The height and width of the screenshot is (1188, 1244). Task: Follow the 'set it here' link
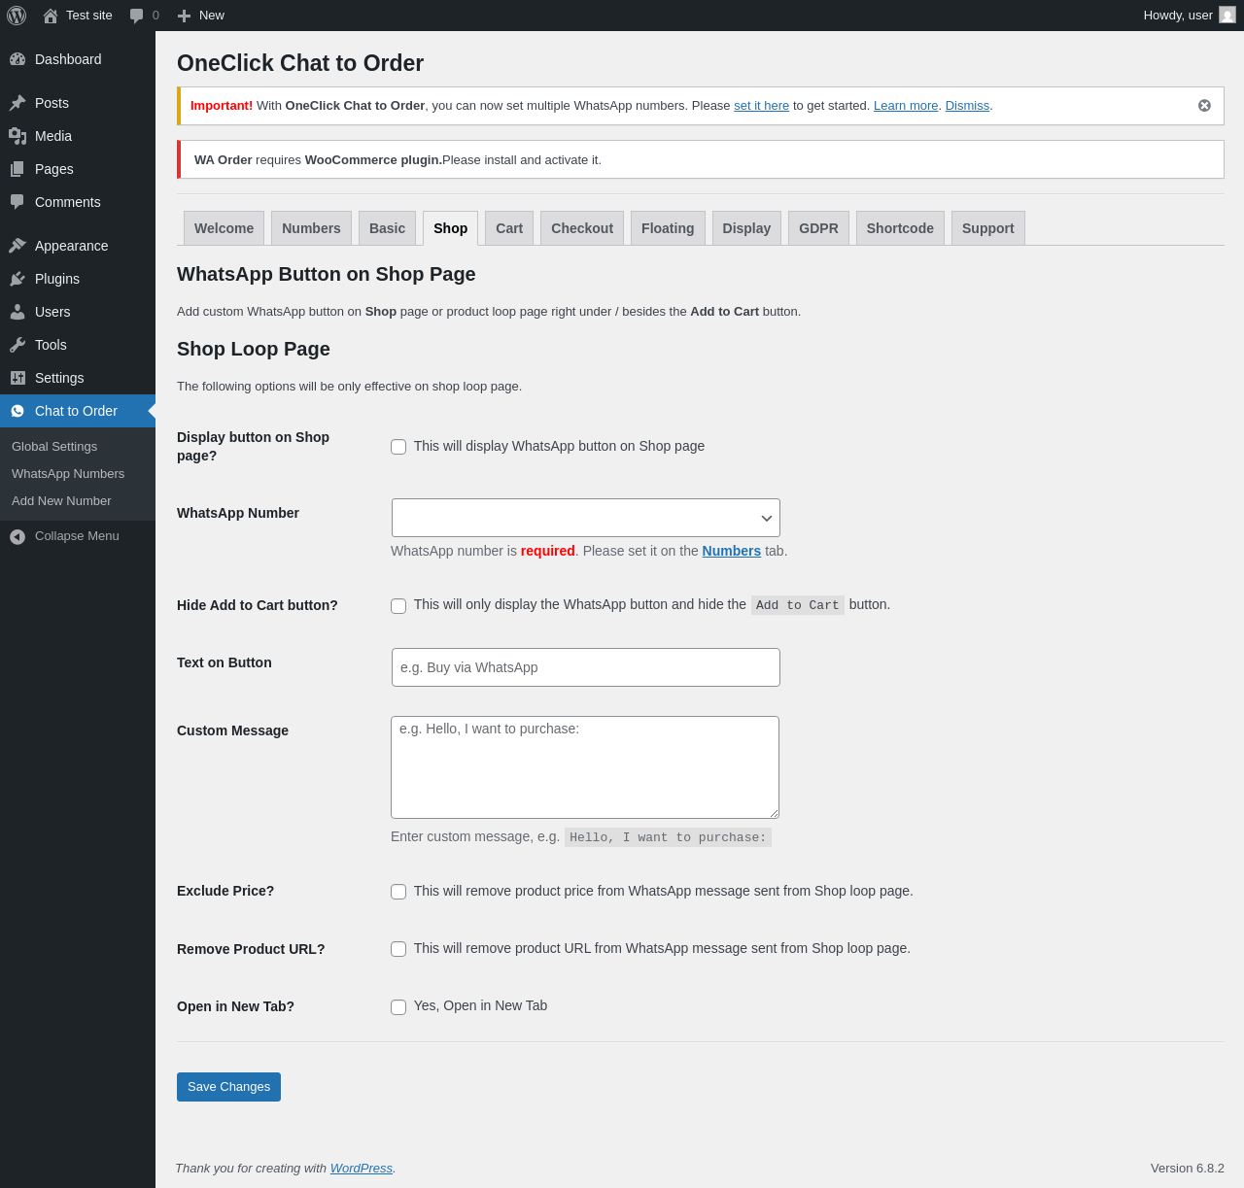point(761,106)
